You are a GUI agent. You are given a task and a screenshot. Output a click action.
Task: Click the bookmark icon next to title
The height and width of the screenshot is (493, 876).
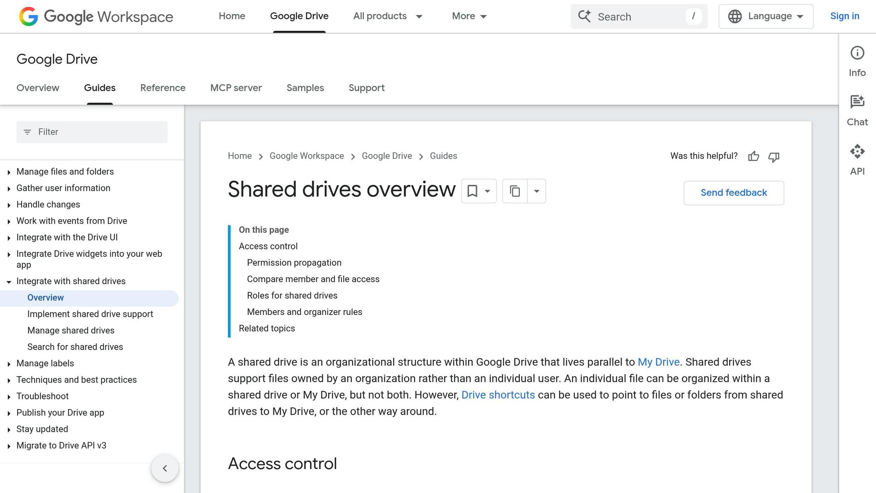[472, 191]
